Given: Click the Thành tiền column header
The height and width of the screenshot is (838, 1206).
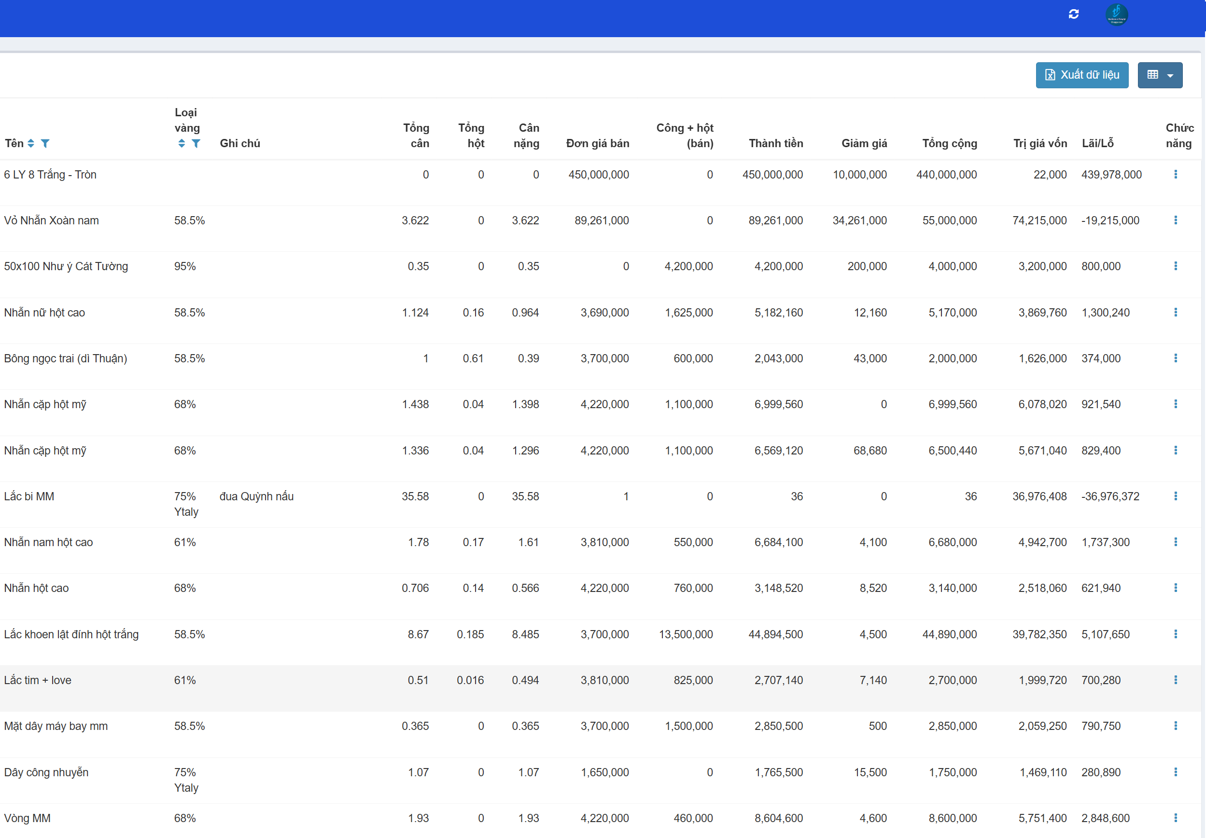Looking at the screenshot, I should tap(776, 143).
